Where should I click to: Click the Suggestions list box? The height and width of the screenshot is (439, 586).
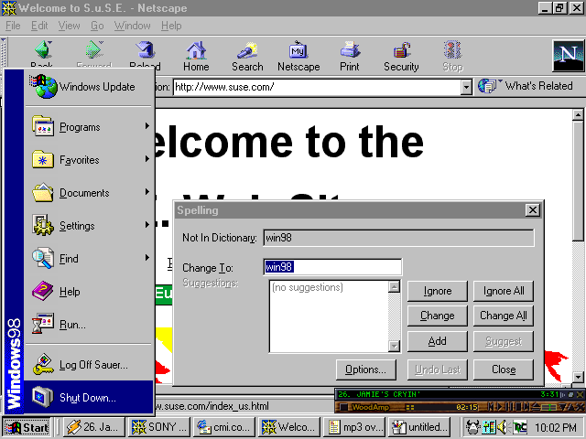point(329,316)
